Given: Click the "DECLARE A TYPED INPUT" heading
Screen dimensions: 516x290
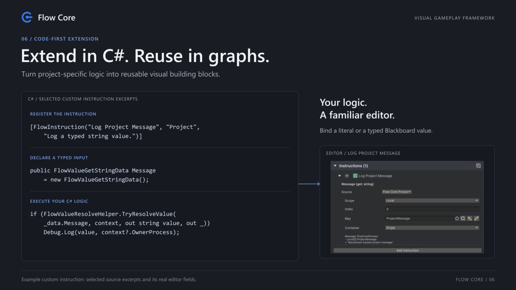Looking at the screenshot, I should [59, 158].
